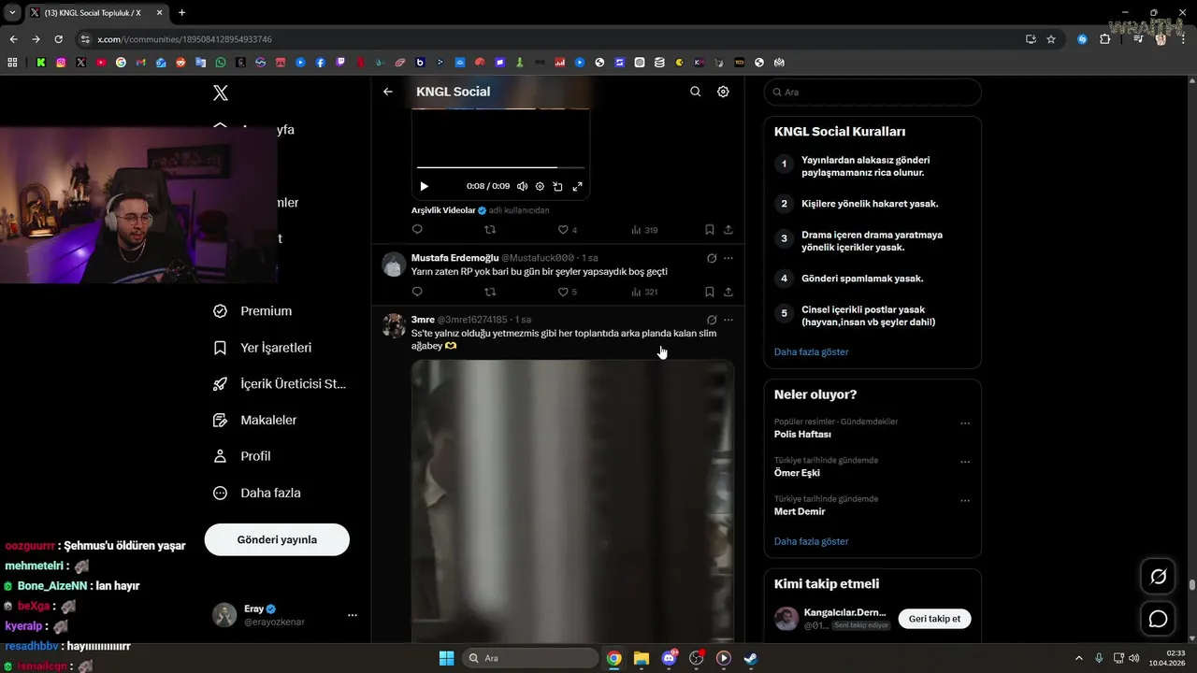Open more options on Mustafa Erdemoğlu's post

(728, 258)
